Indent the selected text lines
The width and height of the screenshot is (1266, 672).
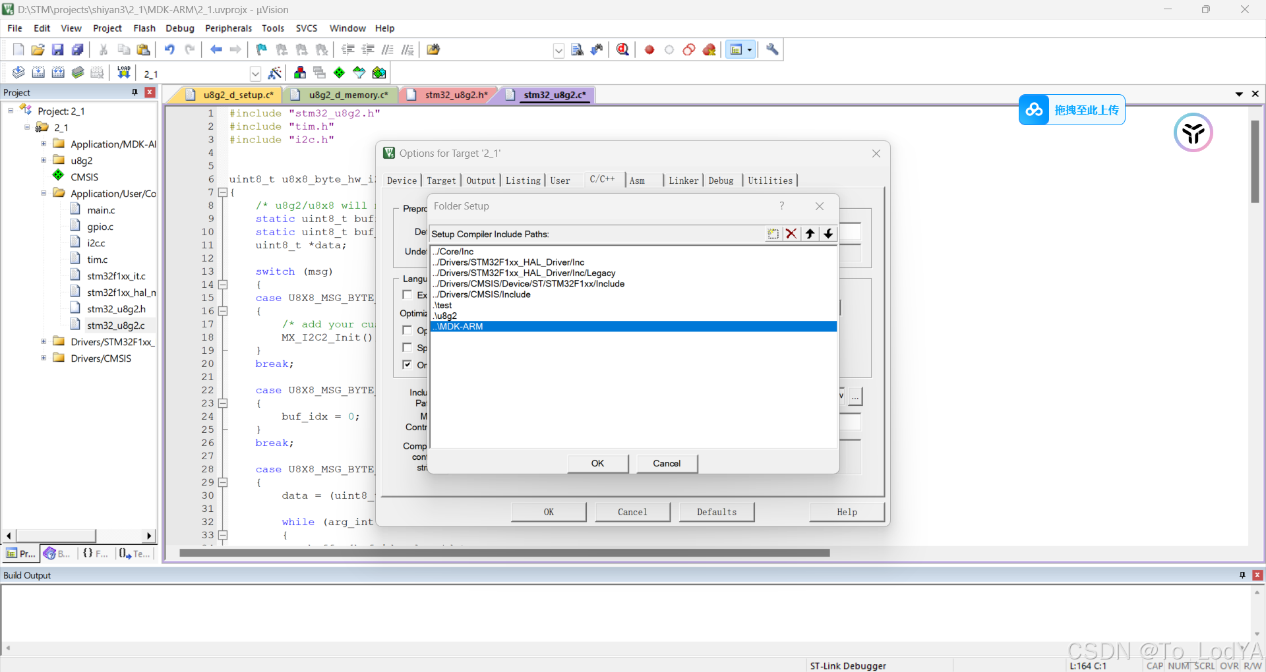(348, 49)
